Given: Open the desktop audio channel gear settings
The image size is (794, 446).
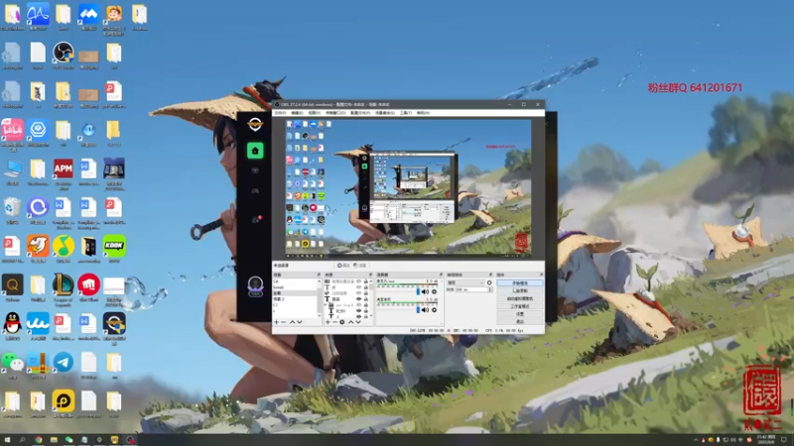Looking at the screenshot, I should pos(434,310).
